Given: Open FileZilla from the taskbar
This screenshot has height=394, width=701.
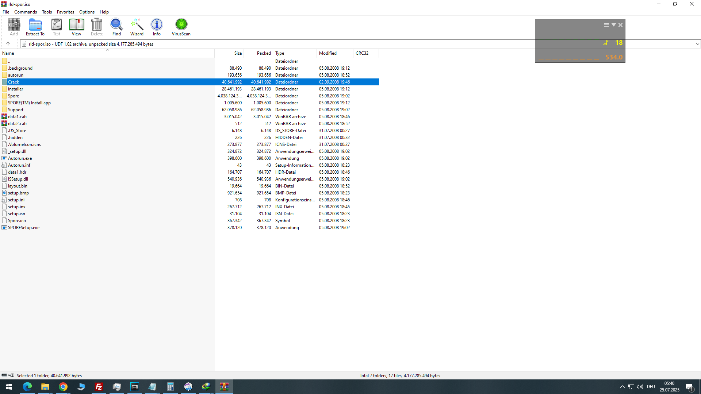Looking at the screenshot, I should point(99,386).
